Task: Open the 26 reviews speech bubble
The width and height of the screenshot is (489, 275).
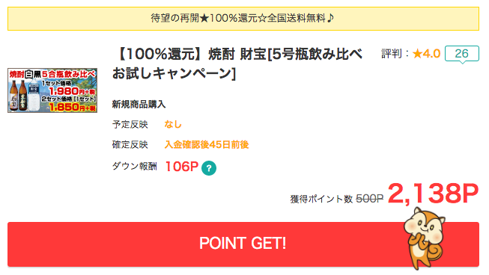Action: point(461,54)
